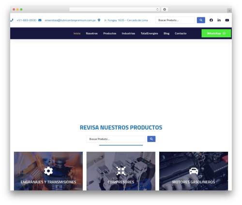Image resolution: width=242 pixels, height=205 pixels.
Task: Open the YouTube channel icon
Action: tap(227, 20)
